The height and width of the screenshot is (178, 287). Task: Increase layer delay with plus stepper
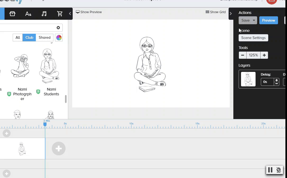coord(277,80)
